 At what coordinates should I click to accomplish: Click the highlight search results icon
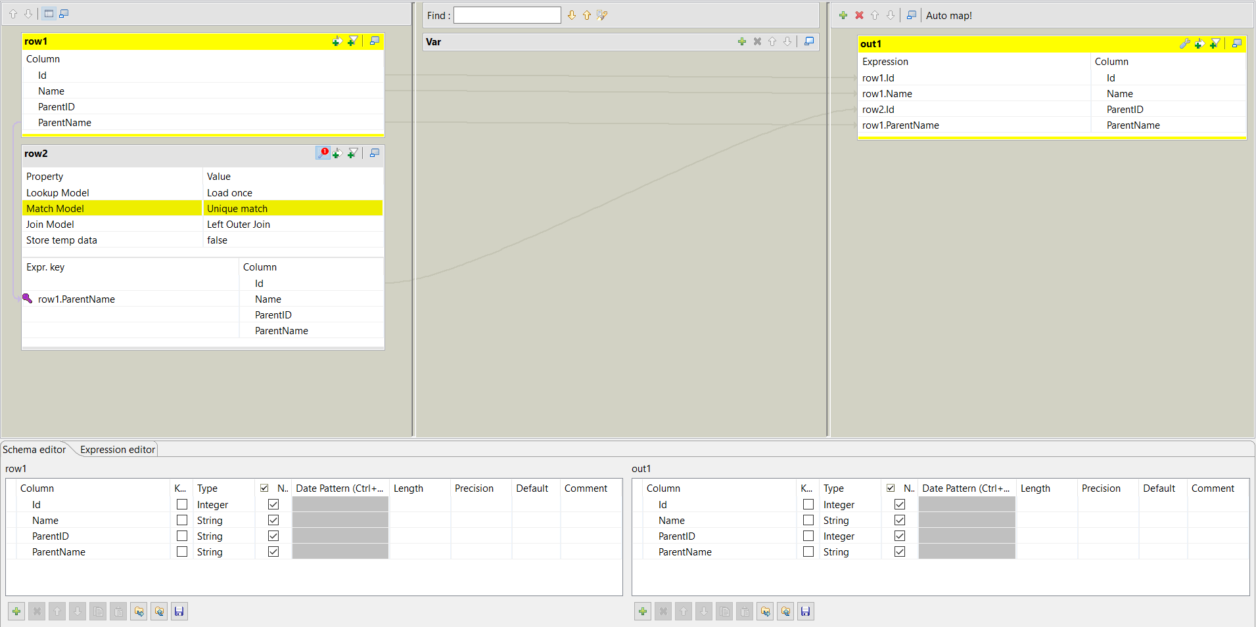602,15
